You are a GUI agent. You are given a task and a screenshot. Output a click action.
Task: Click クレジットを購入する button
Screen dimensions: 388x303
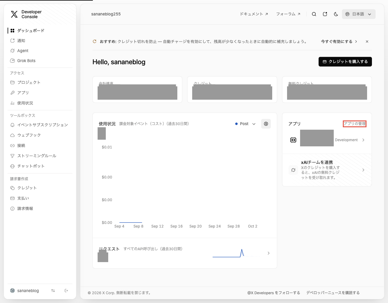tap(345, 62)
